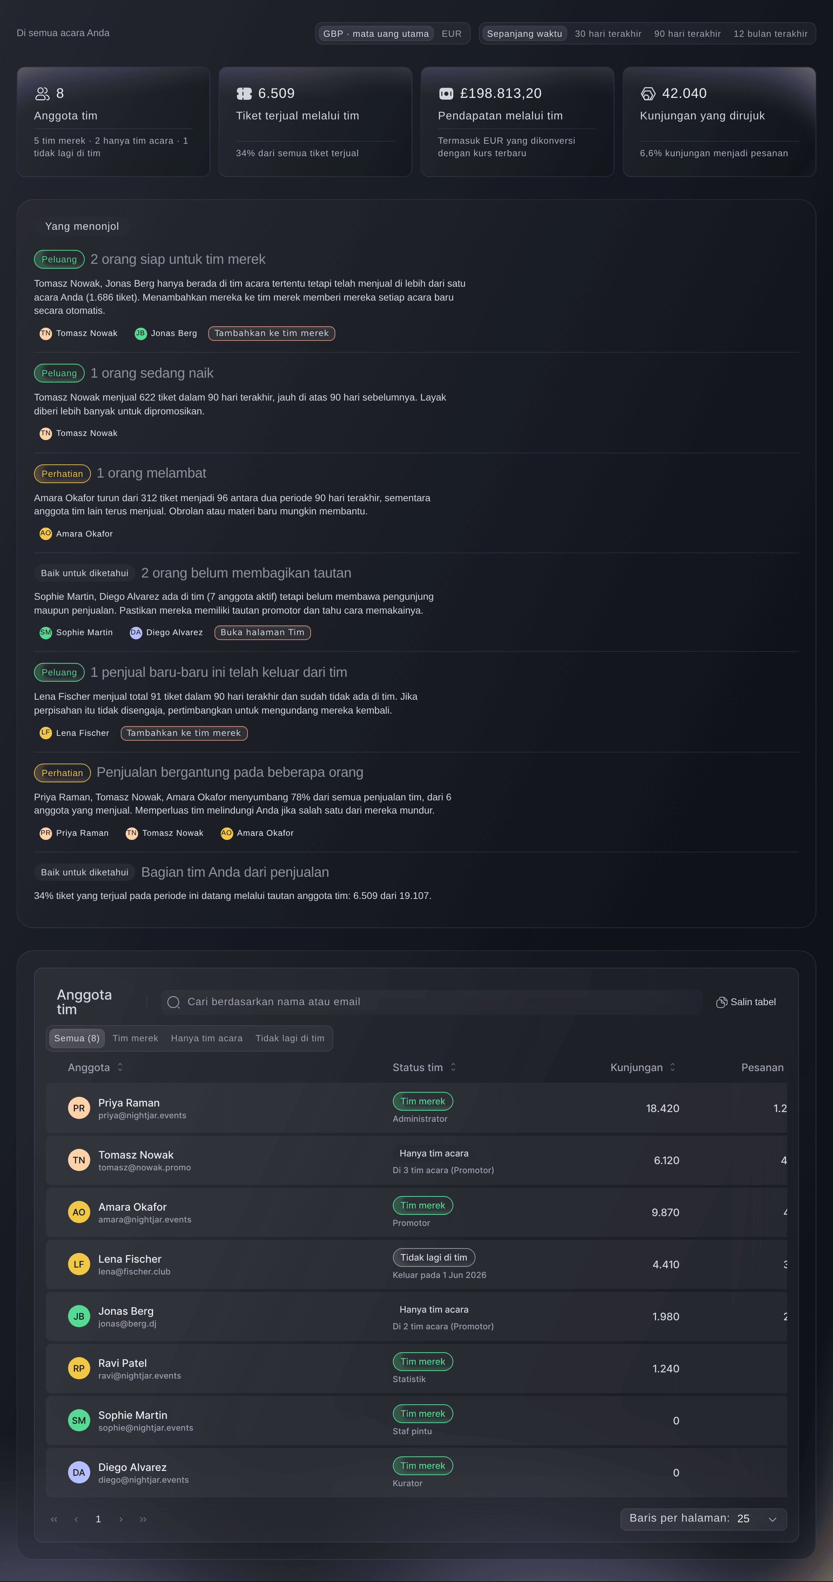Switch to the Tim merek filter tab
This screenshot has width=833, height=1582.
pos(135,1038)
